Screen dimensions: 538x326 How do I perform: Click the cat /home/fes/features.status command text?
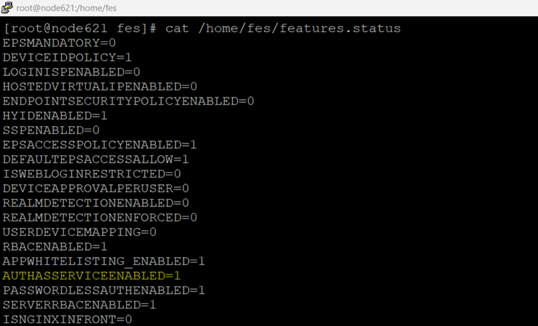283,28
